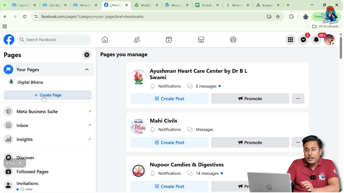Switch to the Google 'What is' tab

point(237,5)
